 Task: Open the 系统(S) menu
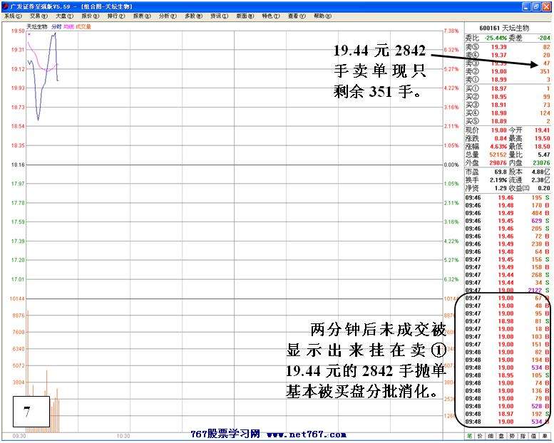11,16
